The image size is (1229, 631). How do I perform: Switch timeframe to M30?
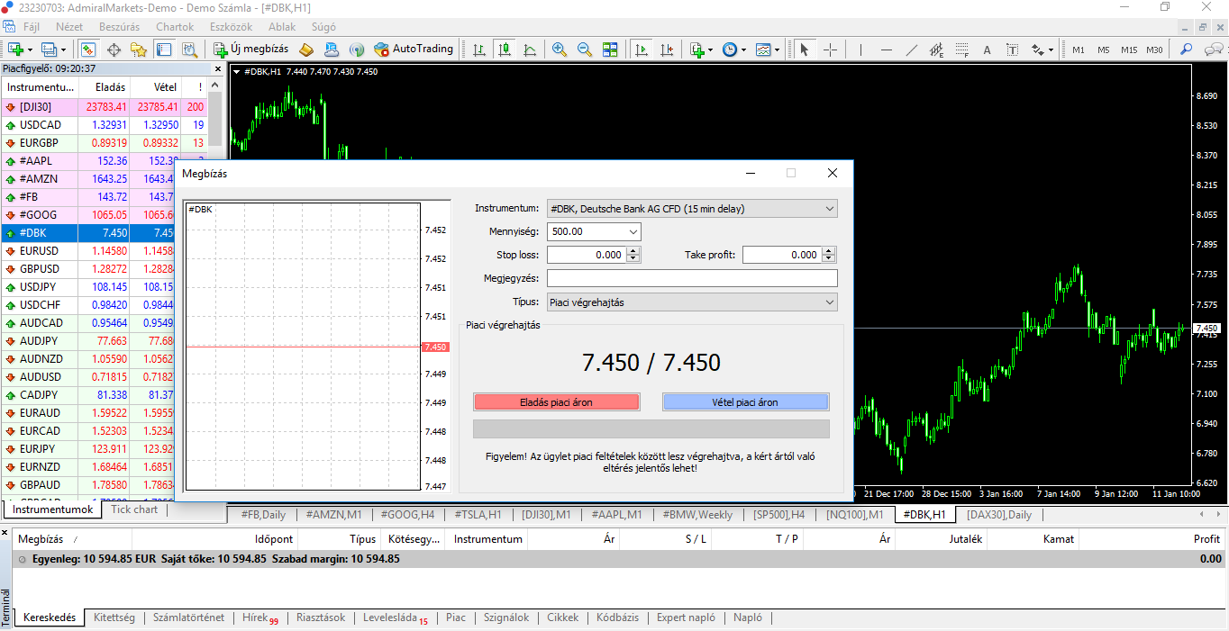1154,50
